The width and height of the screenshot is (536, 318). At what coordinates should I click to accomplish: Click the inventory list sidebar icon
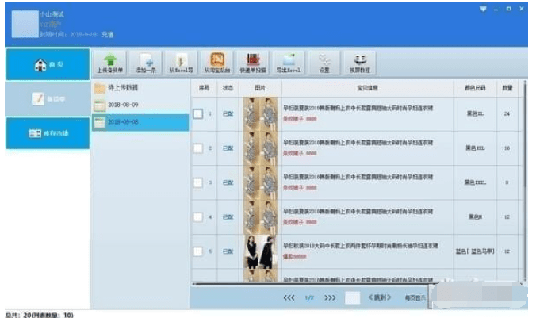coord(35,133)
